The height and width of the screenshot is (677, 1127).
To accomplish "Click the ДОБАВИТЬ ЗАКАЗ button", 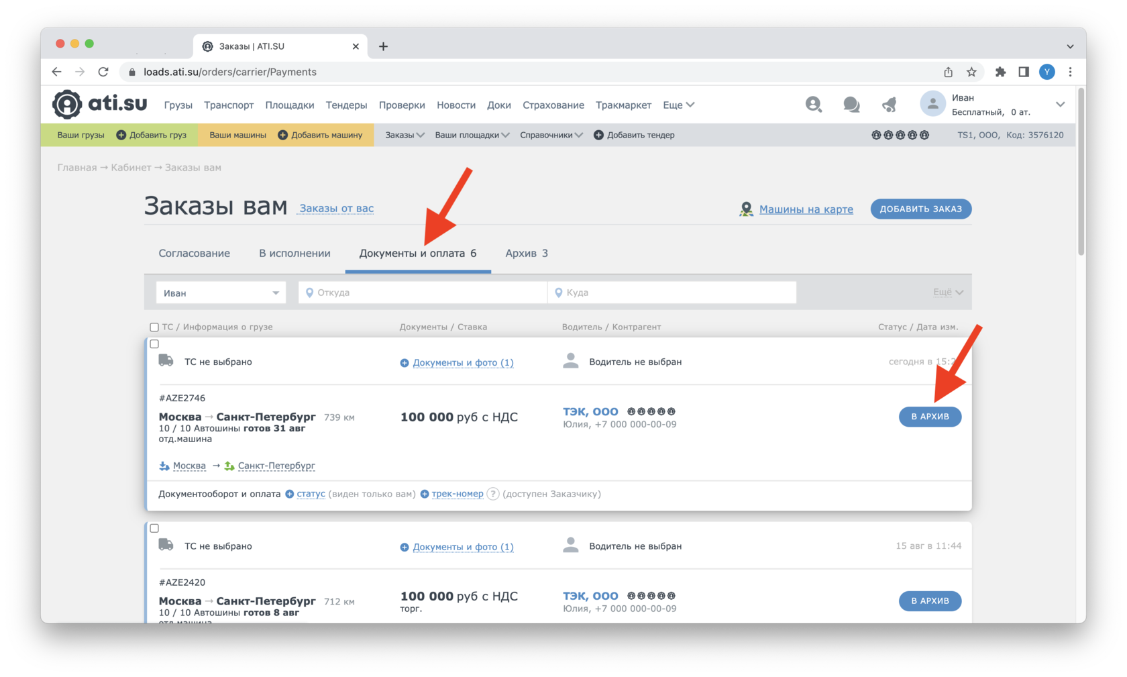I will click(921, 209).
